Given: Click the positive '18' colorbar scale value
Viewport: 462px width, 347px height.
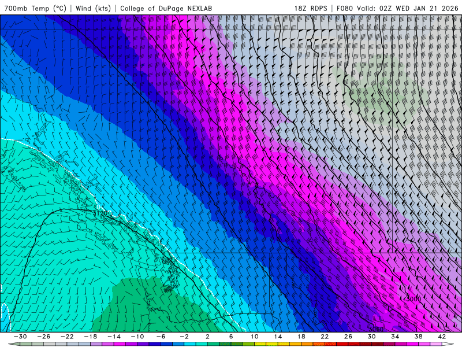Looking at the screenshot, I should [x=301, y=337].
